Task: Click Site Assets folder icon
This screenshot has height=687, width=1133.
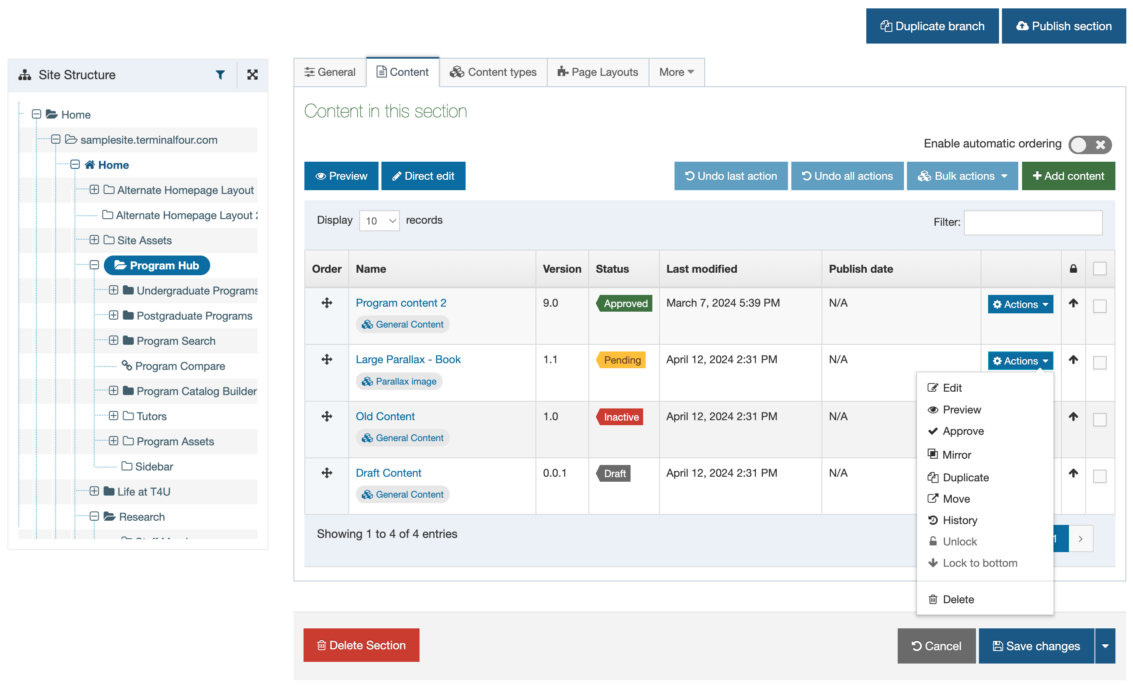Action: click(x=109, y=240)
